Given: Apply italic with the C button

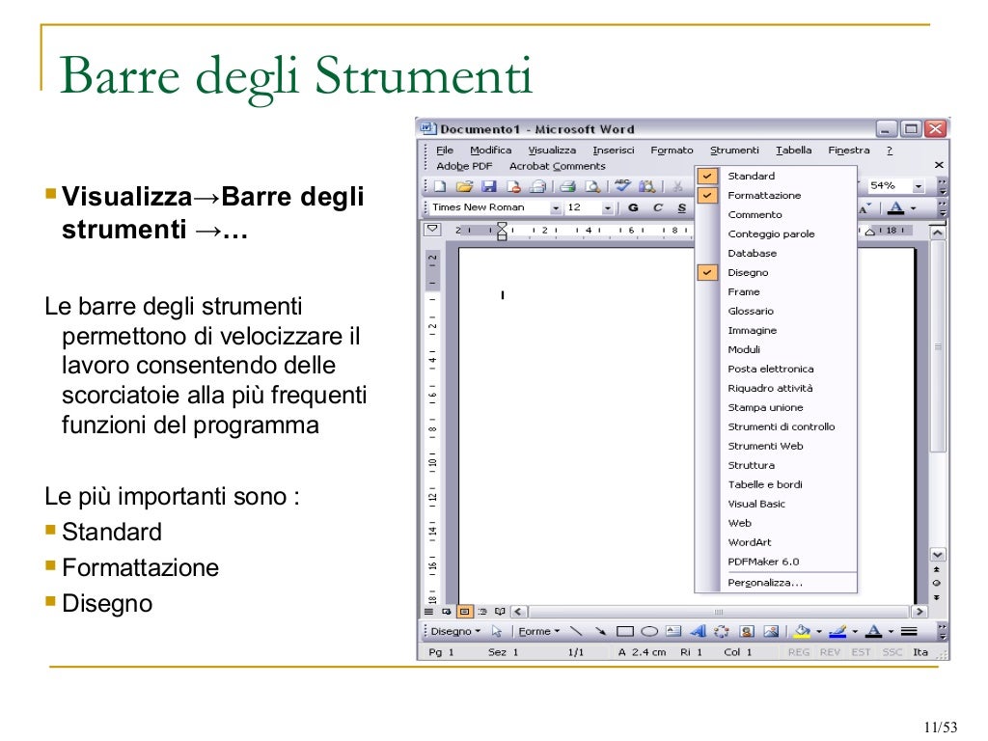Looking at the screenshot, I should coord(658,207).
